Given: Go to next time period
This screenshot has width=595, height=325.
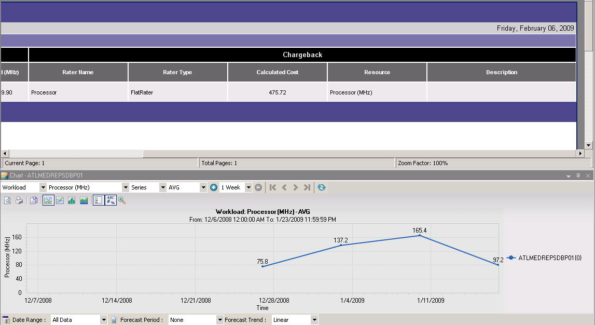Looking at the screenshot, I should point(296,187).
